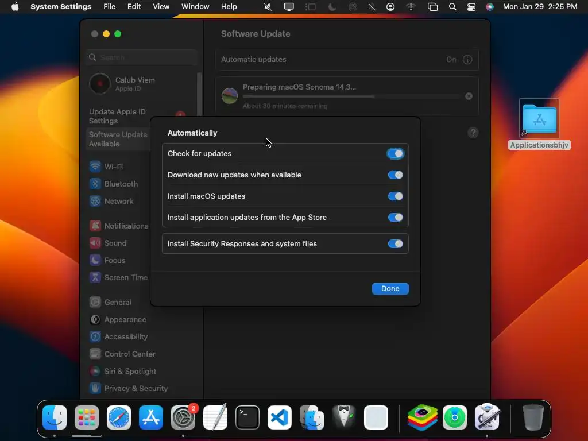Open TextEdit from the Dock
Viewport: 588px width, 441px height.
[215, 417]
